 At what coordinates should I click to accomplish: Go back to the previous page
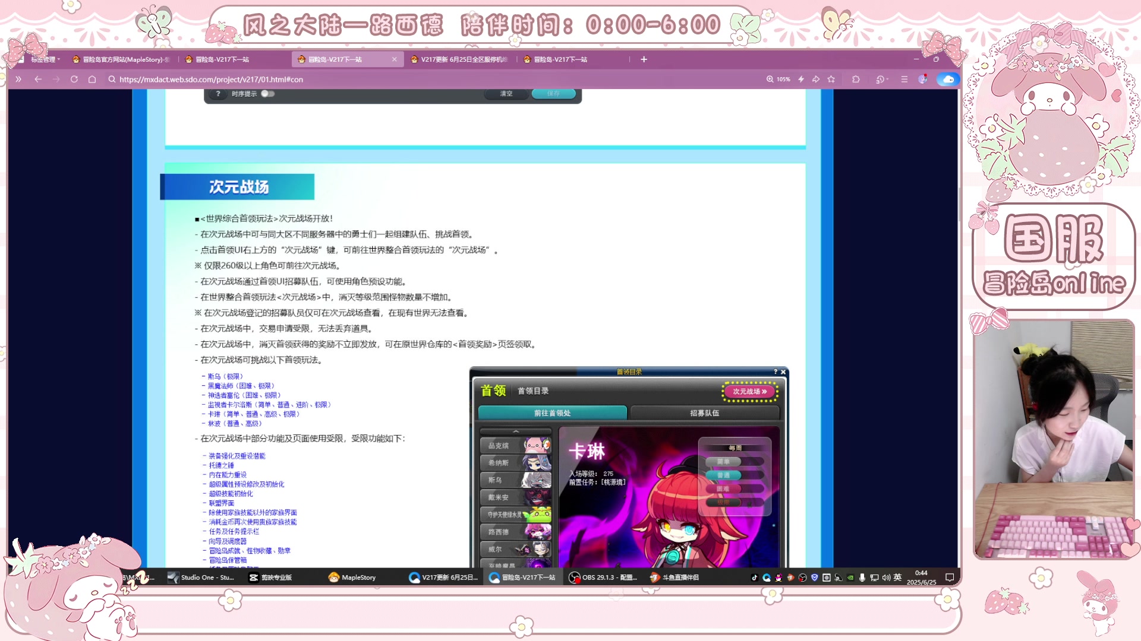pyautogui.click(x=38, y=79)
